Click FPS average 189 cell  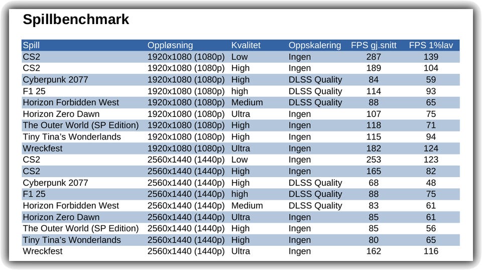click(x=374, y=68)
